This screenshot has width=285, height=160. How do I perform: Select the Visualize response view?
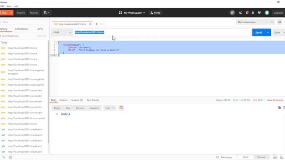(94, 108)
